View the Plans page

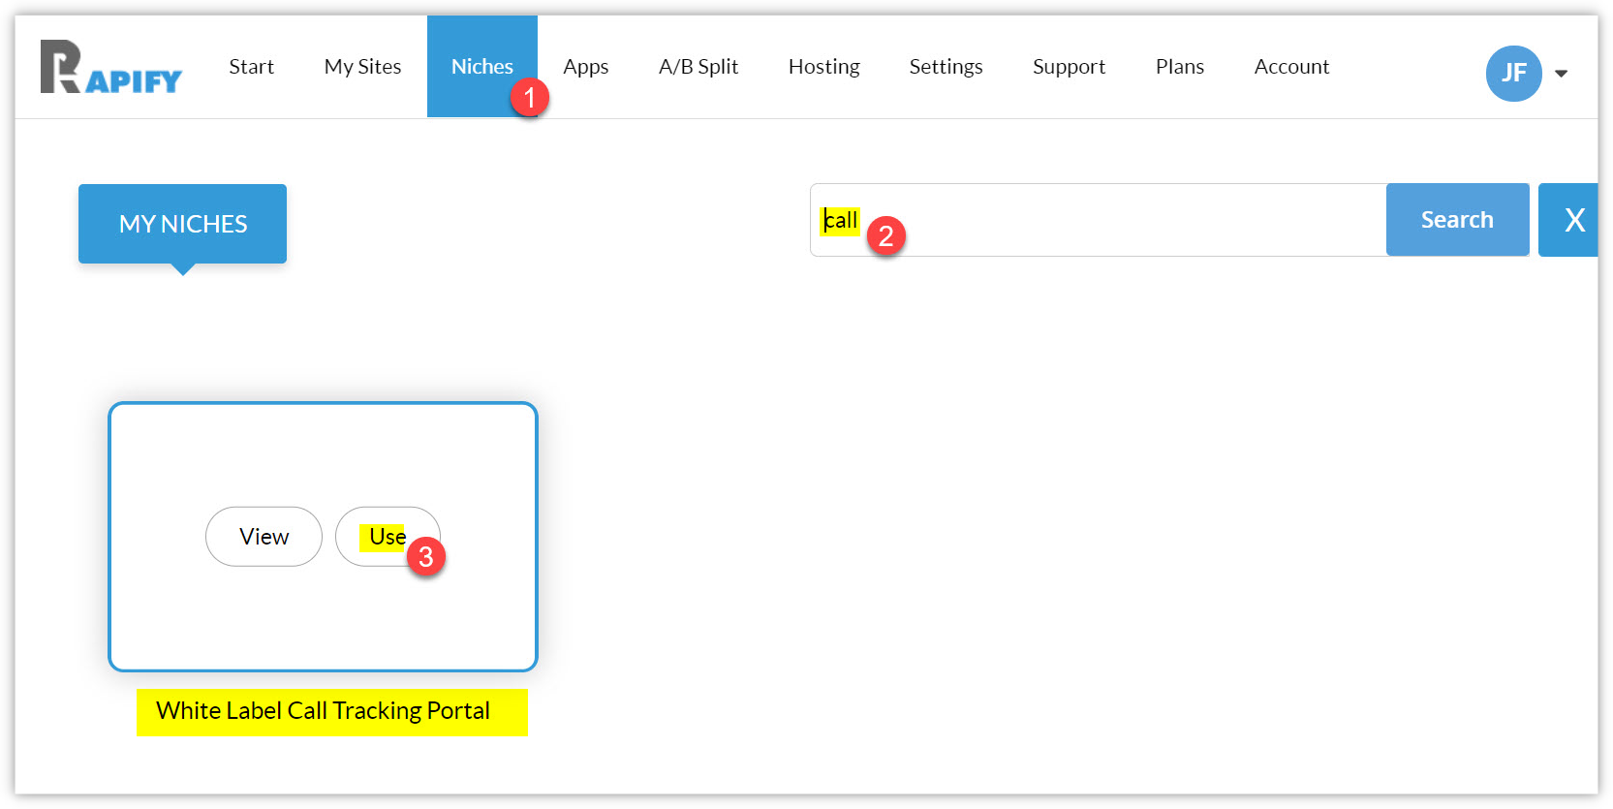[x=1179, y=67]
